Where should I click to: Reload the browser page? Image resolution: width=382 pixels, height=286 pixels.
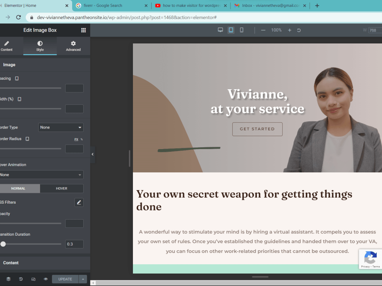[18, 17]
